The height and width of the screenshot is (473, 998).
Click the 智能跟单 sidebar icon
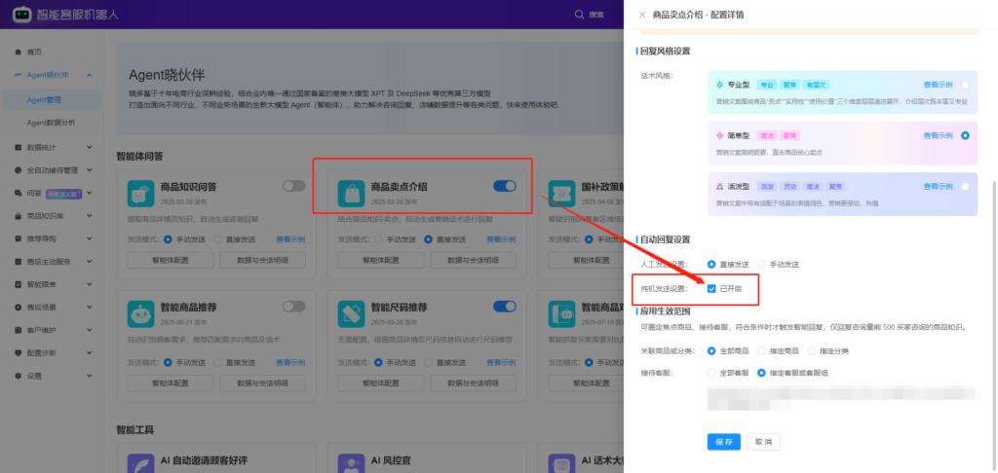[x=18, y=284]
